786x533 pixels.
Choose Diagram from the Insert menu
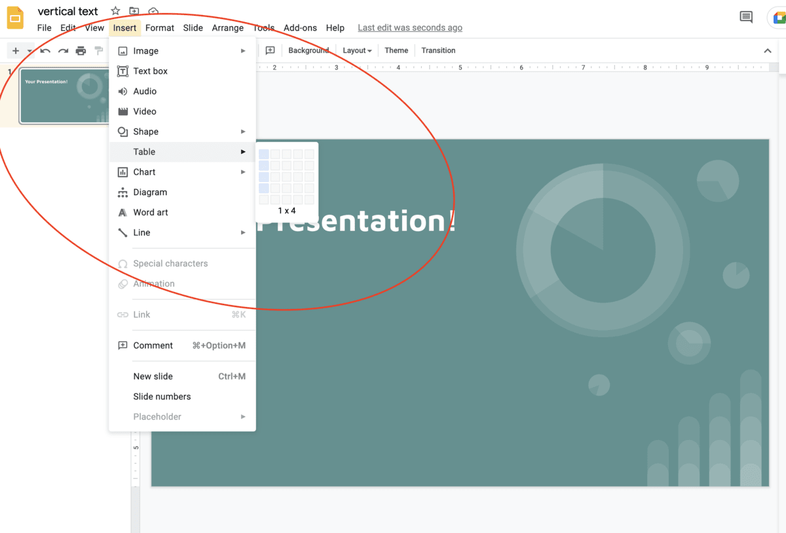(x=182, y=193)
